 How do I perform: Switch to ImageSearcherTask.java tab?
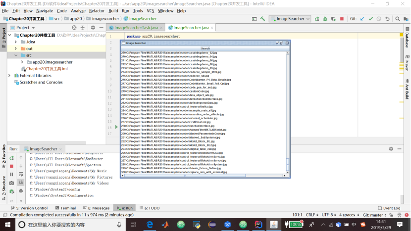[x=136, y=28]
